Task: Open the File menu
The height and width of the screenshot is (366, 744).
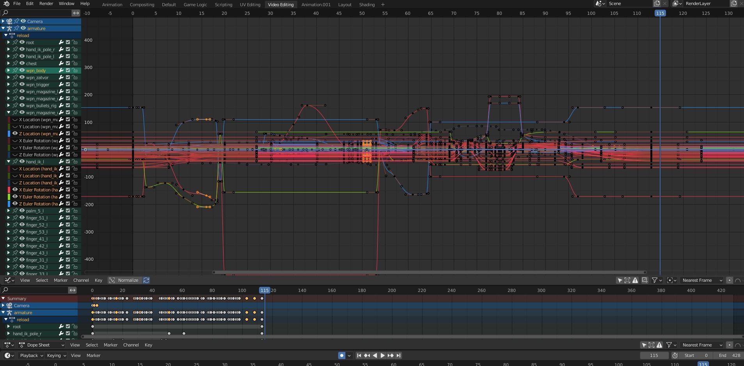Action: 17,4
